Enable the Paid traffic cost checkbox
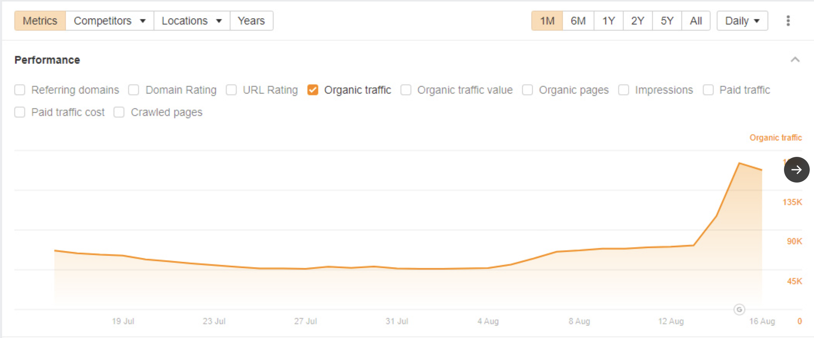 point(19,112)
